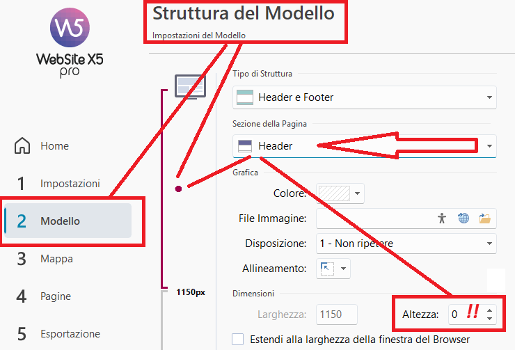
Task: Open step 4 Pagine
Action: (x=55, y=296)
